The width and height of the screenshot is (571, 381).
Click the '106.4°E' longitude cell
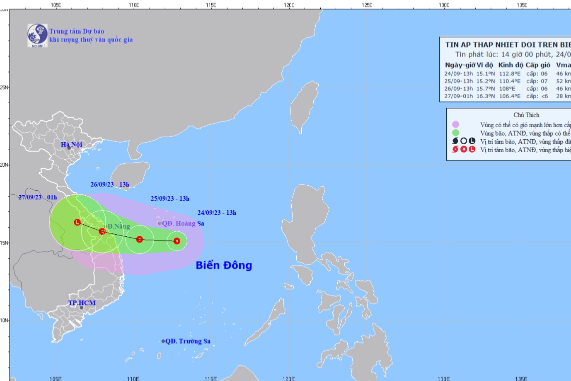tap(510, 96)
